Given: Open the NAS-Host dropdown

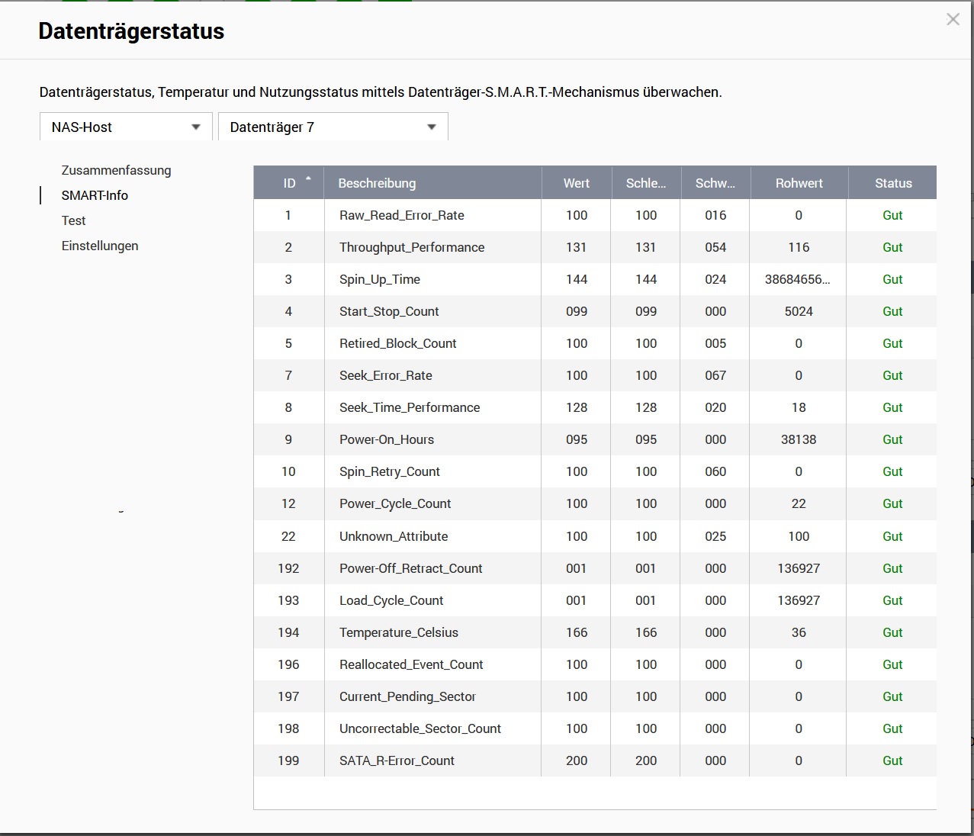Looking at the screenshot, I should pos(126,127).
